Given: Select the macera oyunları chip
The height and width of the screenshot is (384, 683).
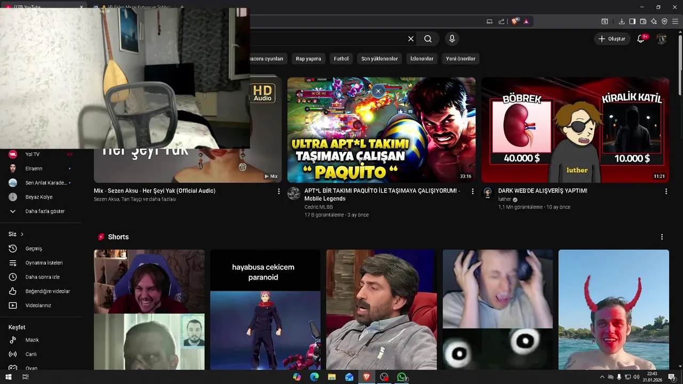Looking at the screenshot, I should (268, 59).
